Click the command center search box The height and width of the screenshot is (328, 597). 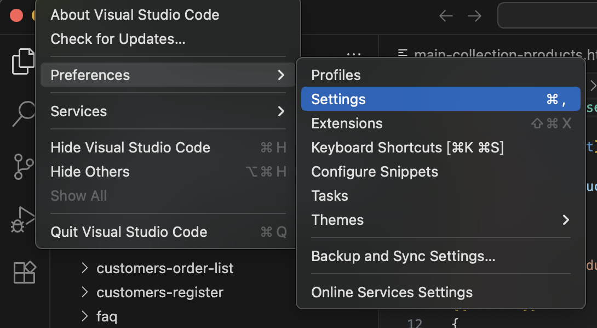[x=548, y=16]
